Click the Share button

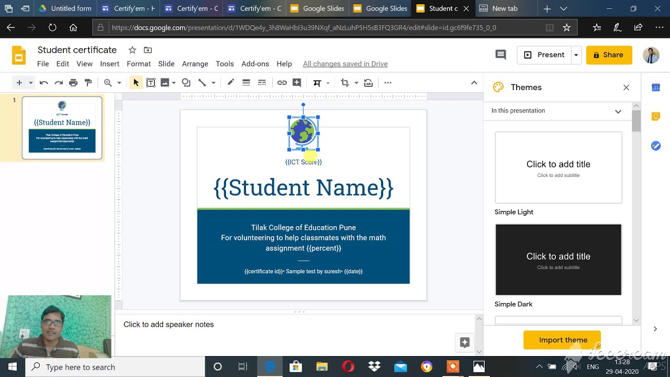click(609, 55)
